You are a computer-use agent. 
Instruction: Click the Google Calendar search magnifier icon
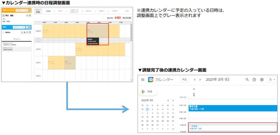[247, 79]
